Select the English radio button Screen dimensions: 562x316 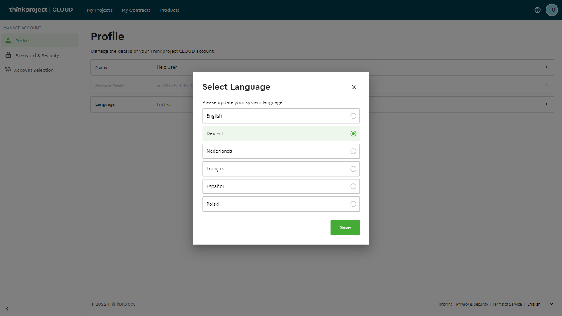point(353,116)
